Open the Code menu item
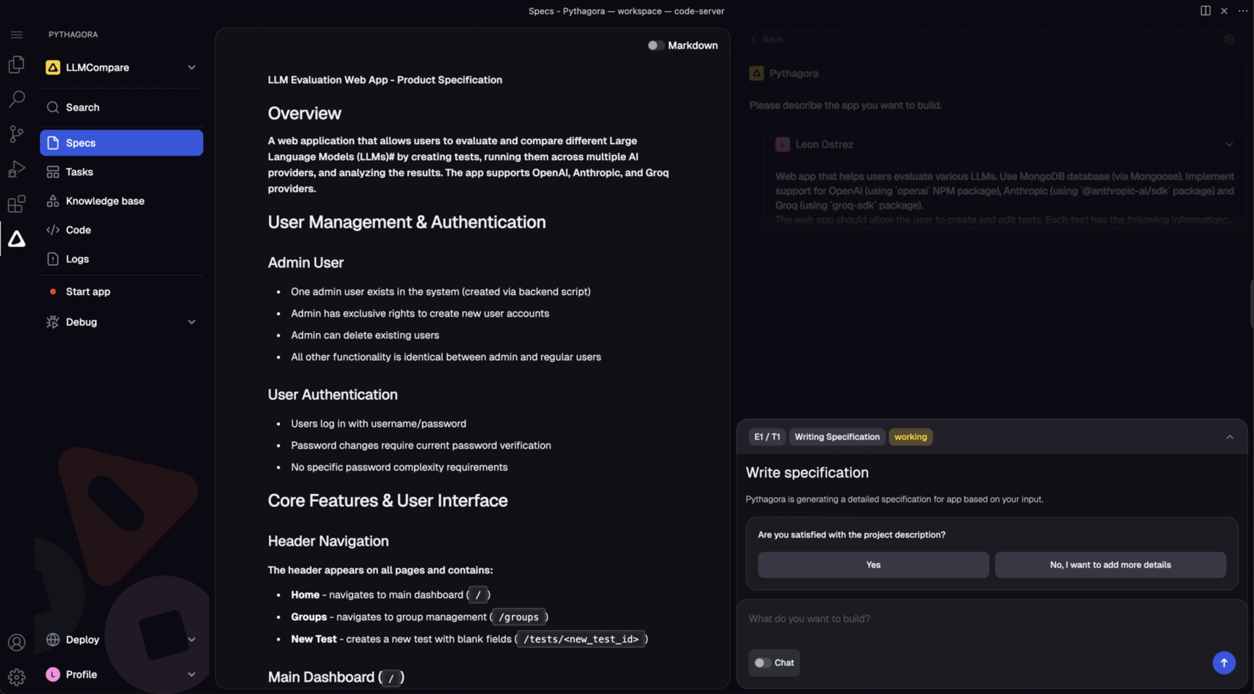This screenshot has height=694, width=1254. 122,230
